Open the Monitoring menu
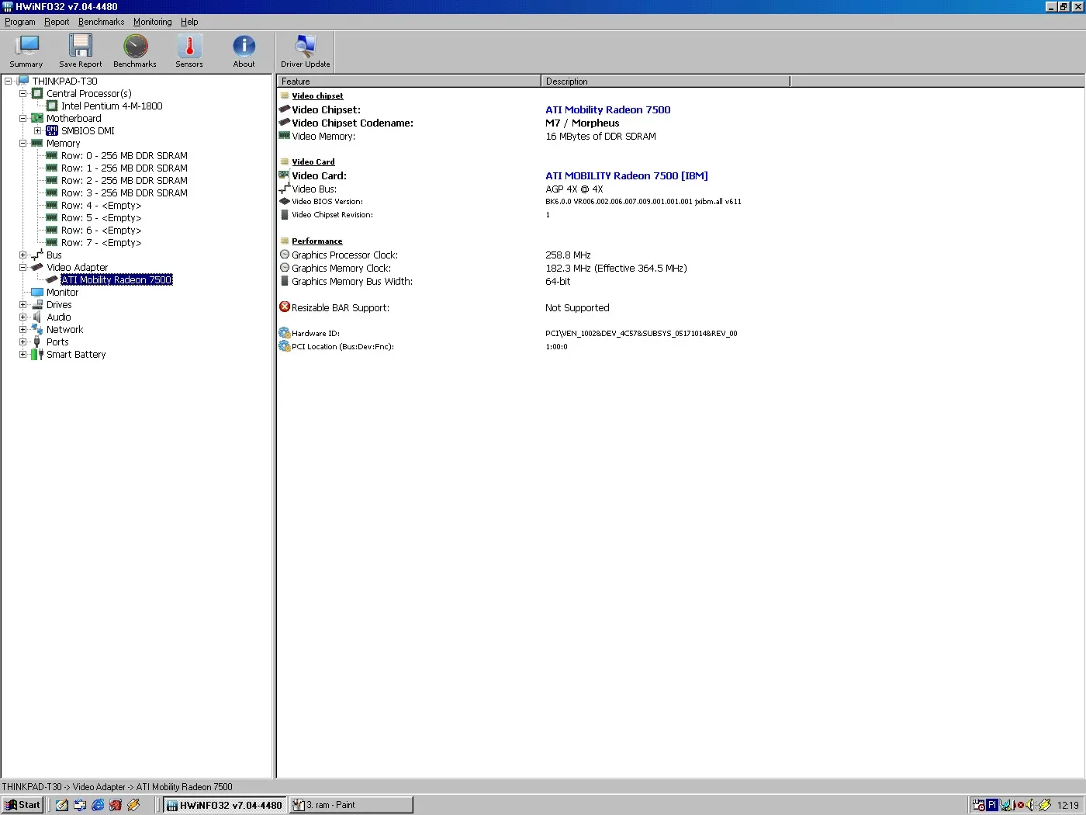Screen dimensions: 1086x815 click(152, 22)
